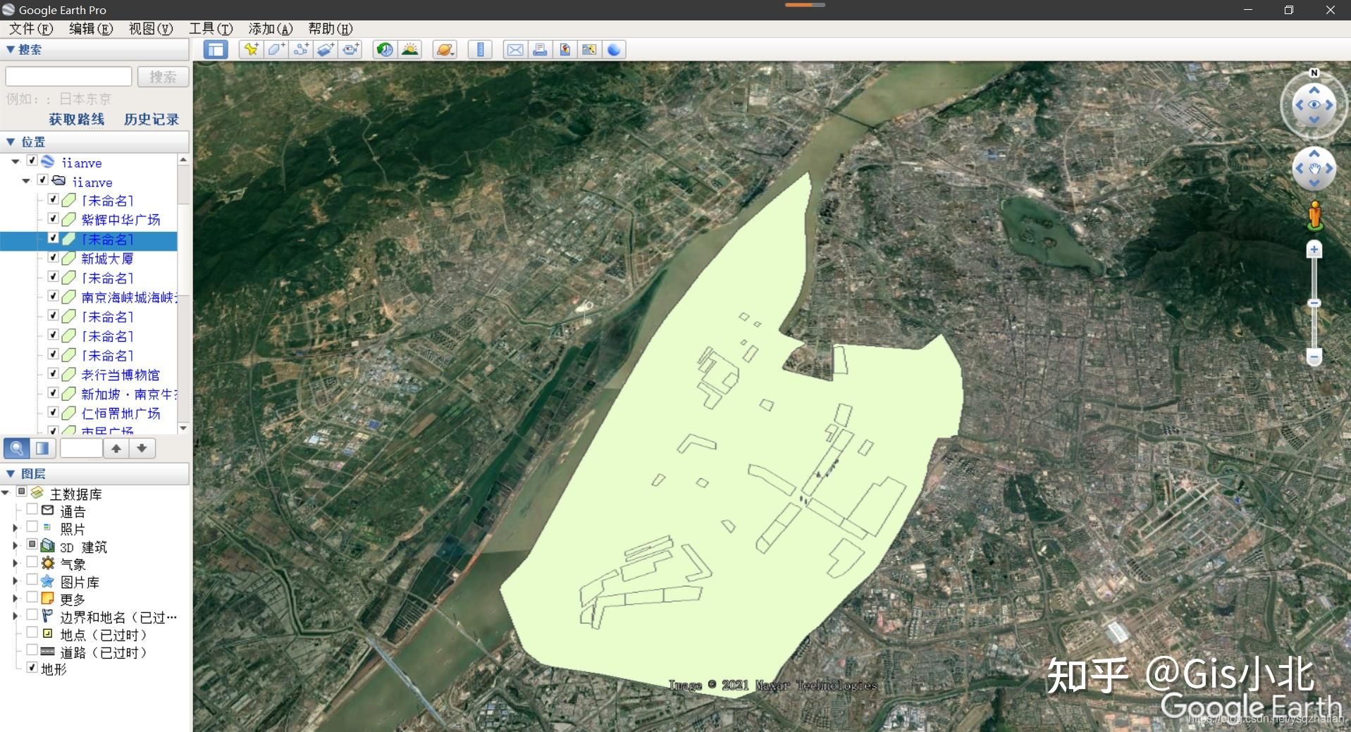Disable the 地形 terrain layer checkbox
This screenshot has width=1351, height=732.
point(32,667)
